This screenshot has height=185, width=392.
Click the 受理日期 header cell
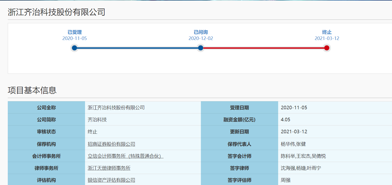pyautogui.click(x=240, y=107)
